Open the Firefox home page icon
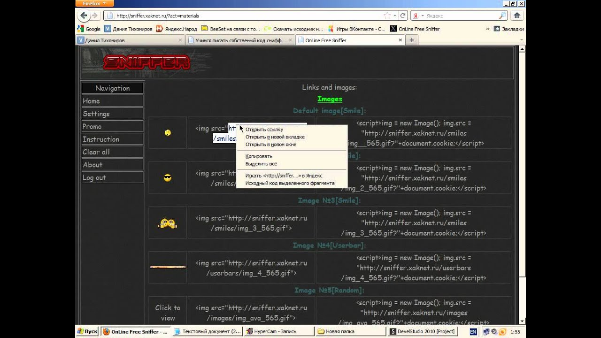The image size is (601, 338). [517, 15]
